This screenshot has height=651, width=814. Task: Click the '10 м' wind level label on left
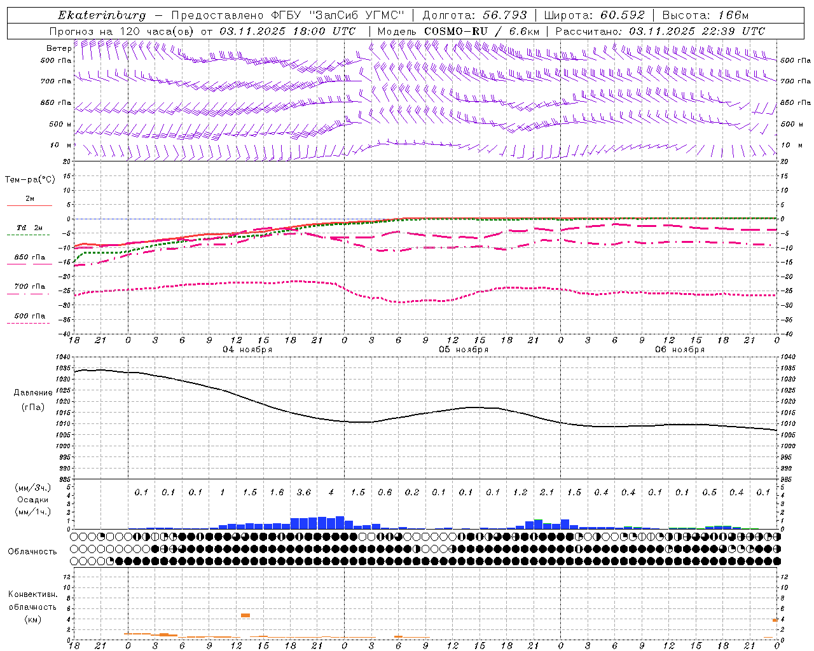pyautogui.click(x=61, y=145)
